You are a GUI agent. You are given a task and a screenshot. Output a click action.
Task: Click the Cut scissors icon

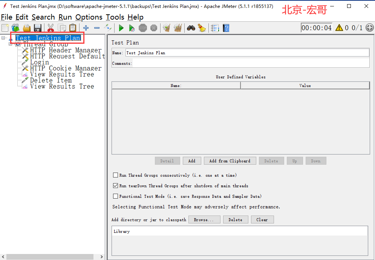51,28
